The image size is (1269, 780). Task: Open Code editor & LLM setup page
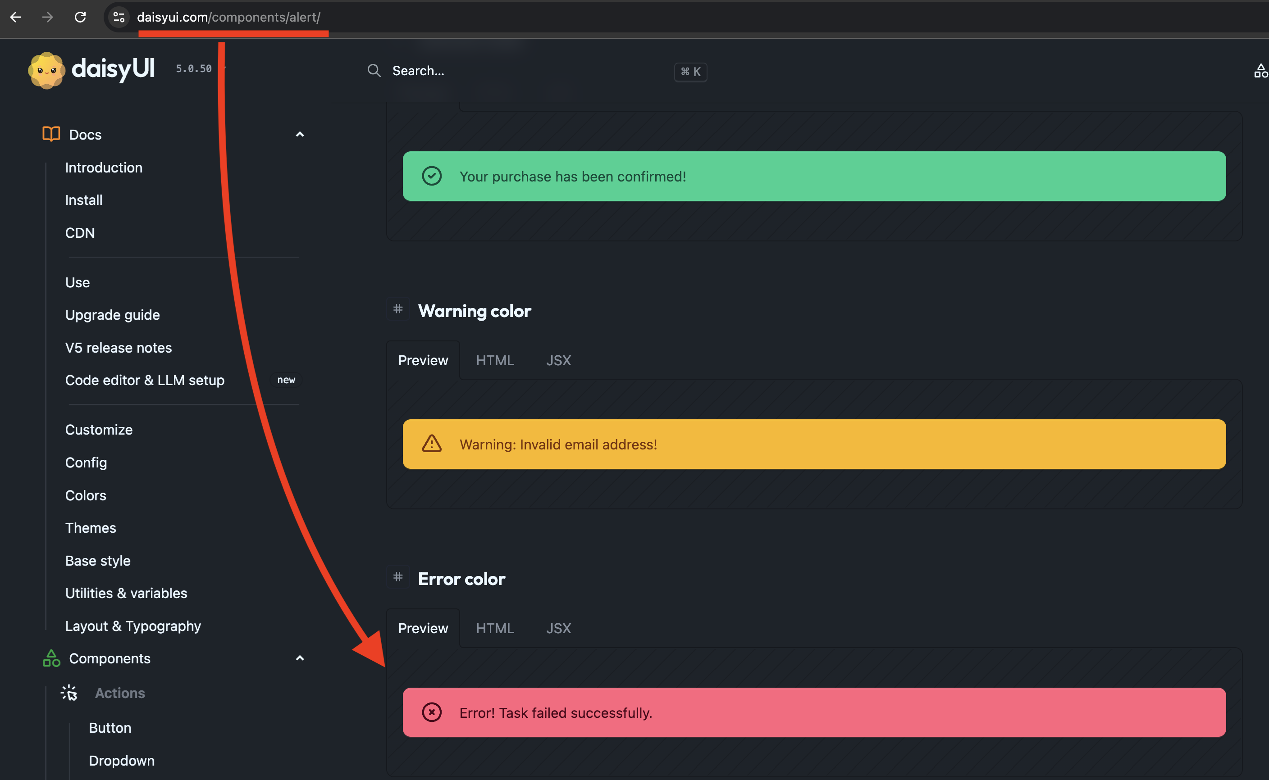[x=145, y=380]
